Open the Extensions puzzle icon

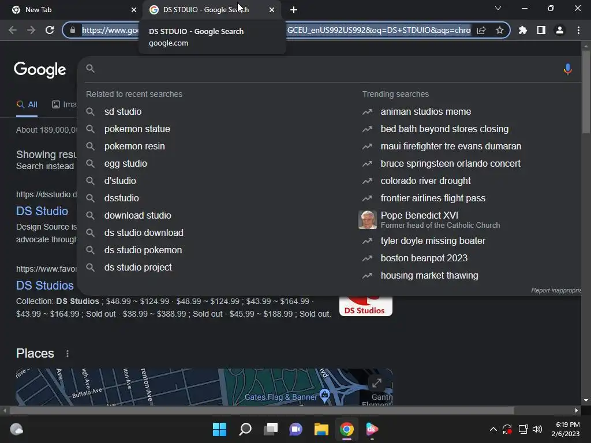(x=523, y=30)
